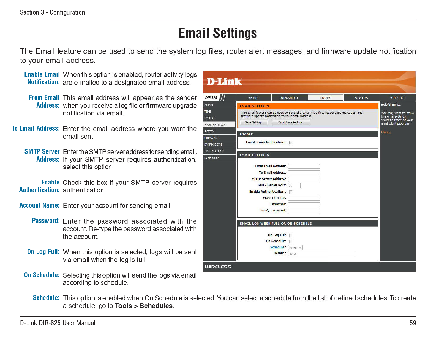The width and height of the screenshot is (436, 337).
Task: Toggle the Enable Authentication checkbox
Action: (291, 192)
